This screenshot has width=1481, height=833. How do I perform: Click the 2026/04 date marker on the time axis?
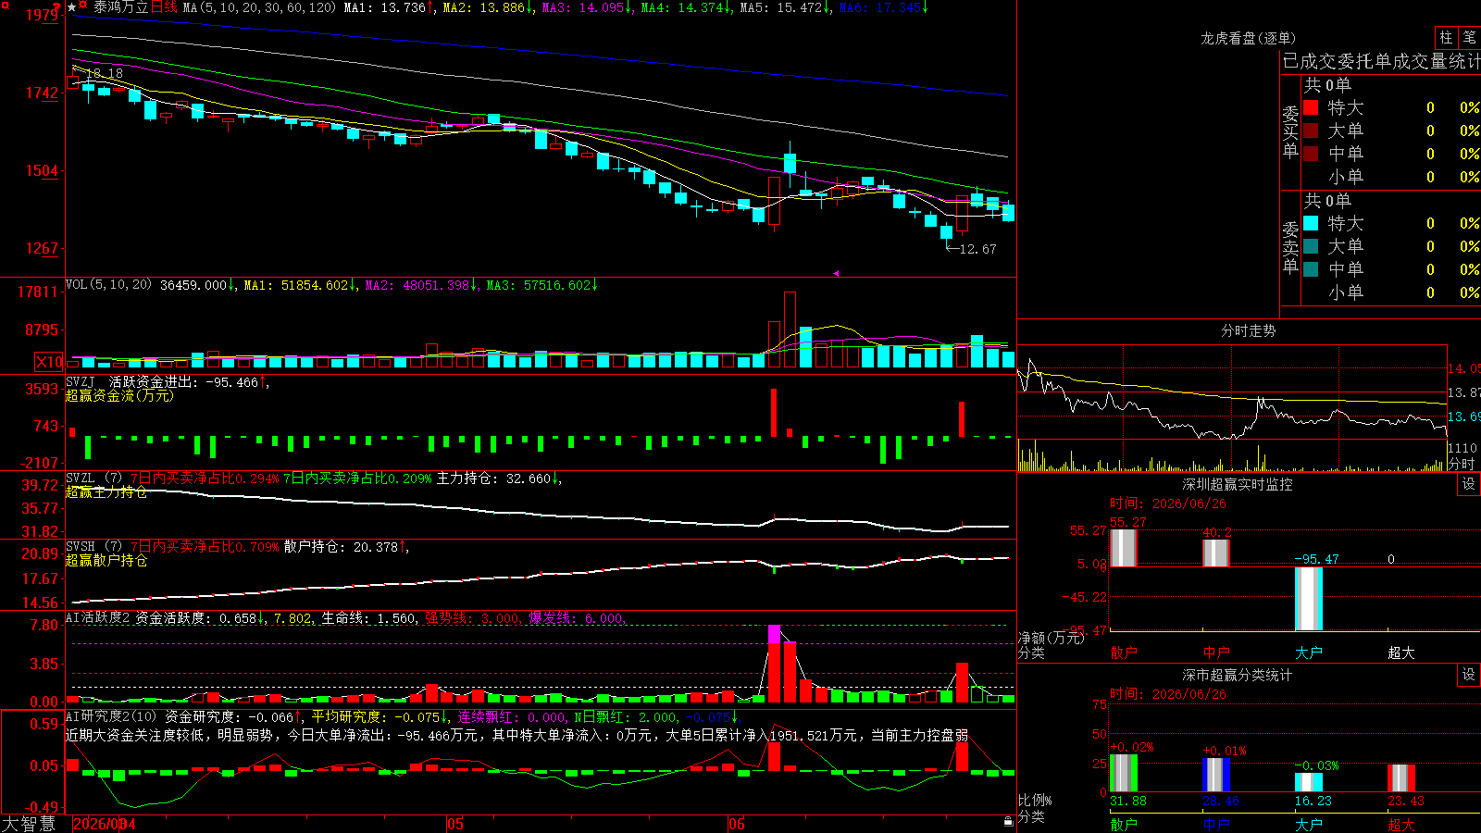coord(104,824)
